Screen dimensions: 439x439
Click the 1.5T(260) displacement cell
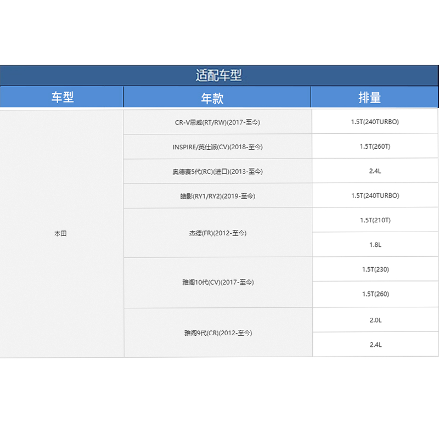click(375, 294)
